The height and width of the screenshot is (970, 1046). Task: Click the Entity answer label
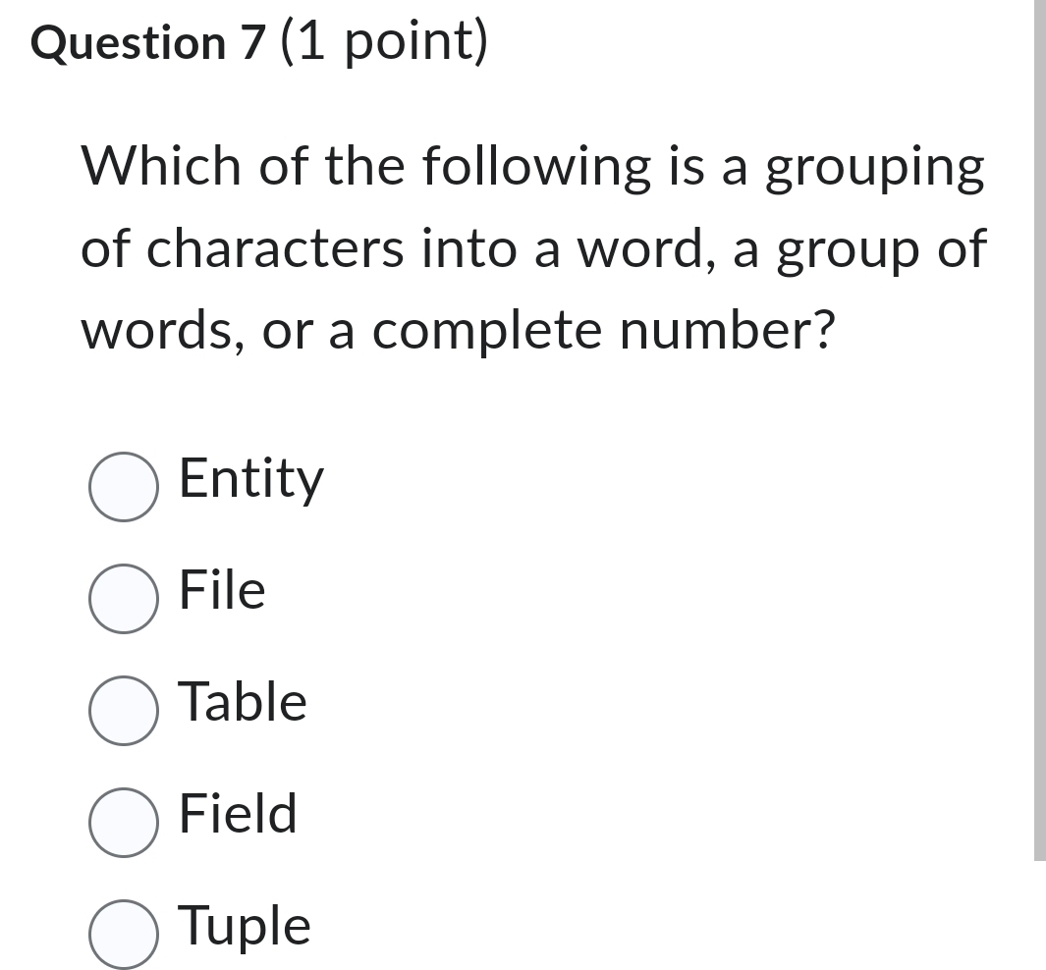click(x=250, y=480)
